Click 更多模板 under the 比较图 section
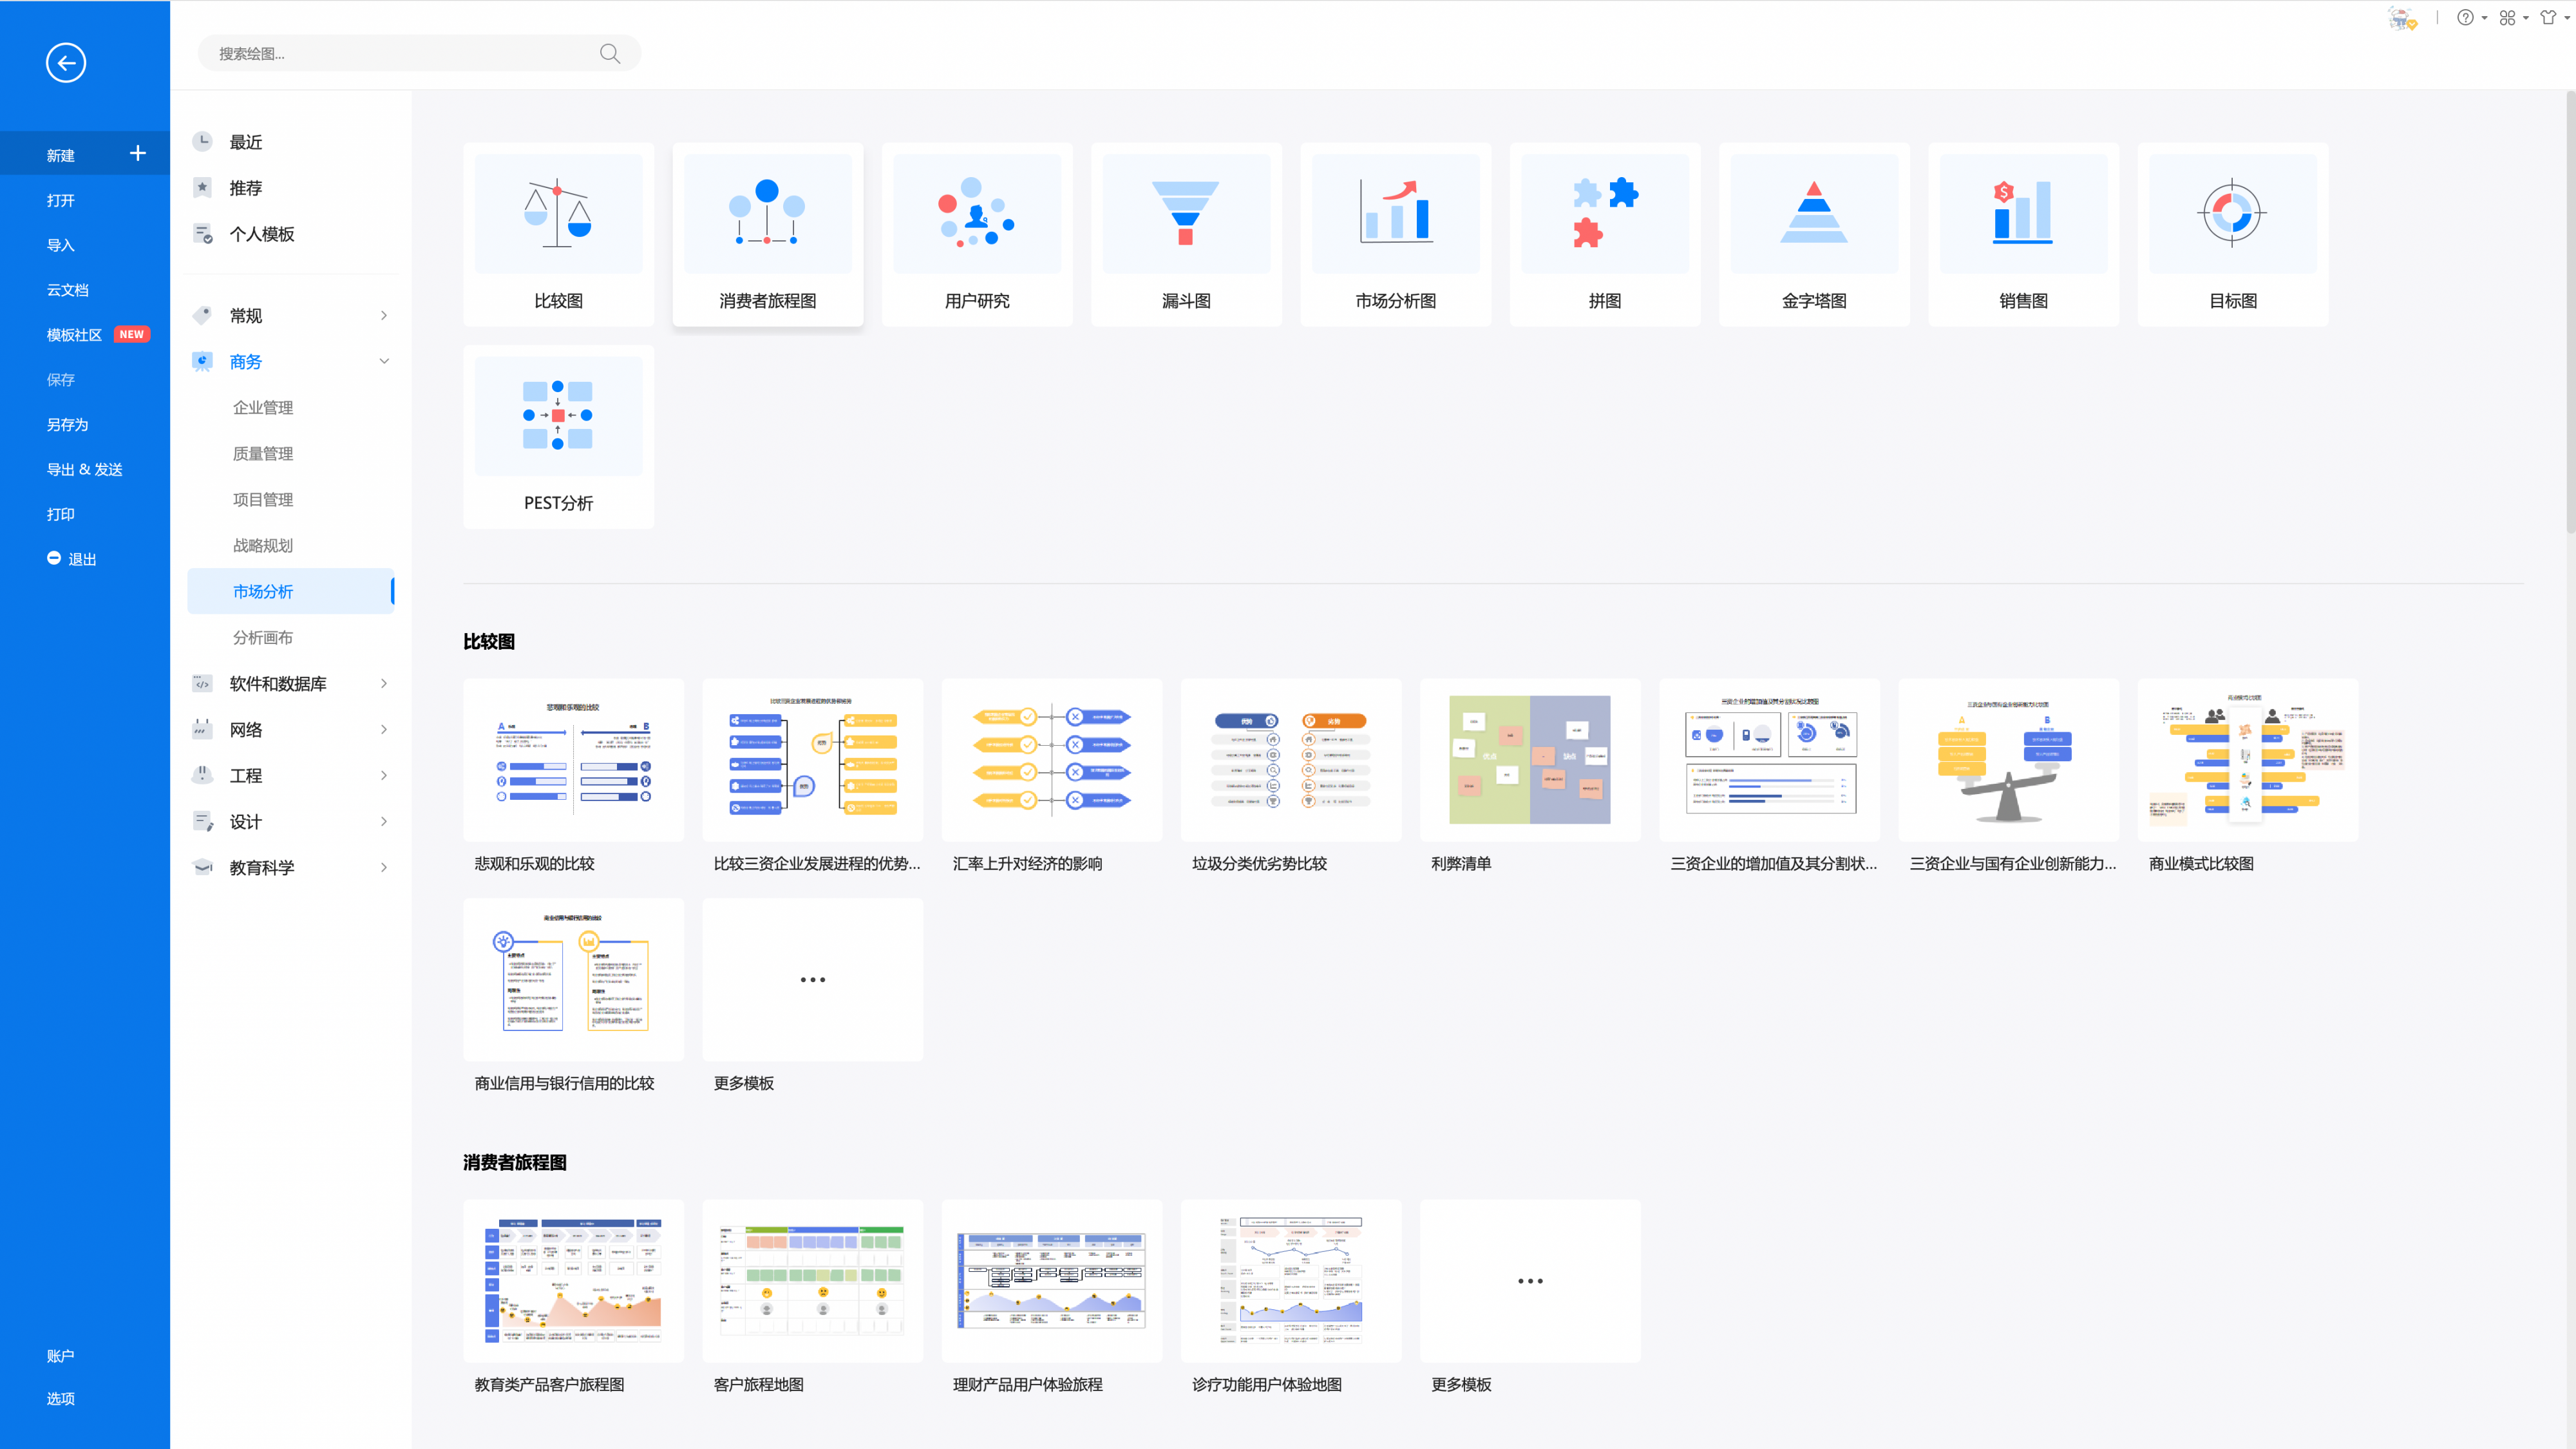 tap(812, 980)
